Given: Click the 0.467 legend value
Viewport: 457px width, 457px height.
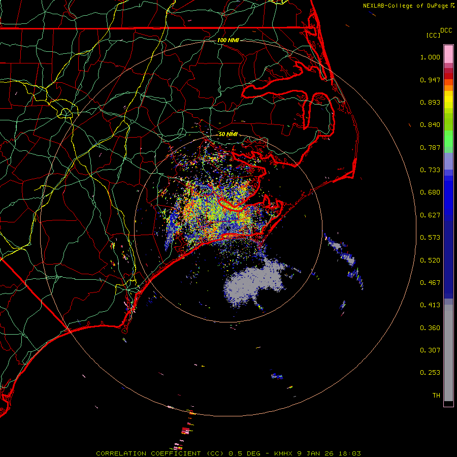Looking at the screenshot, I should point(430,283).
